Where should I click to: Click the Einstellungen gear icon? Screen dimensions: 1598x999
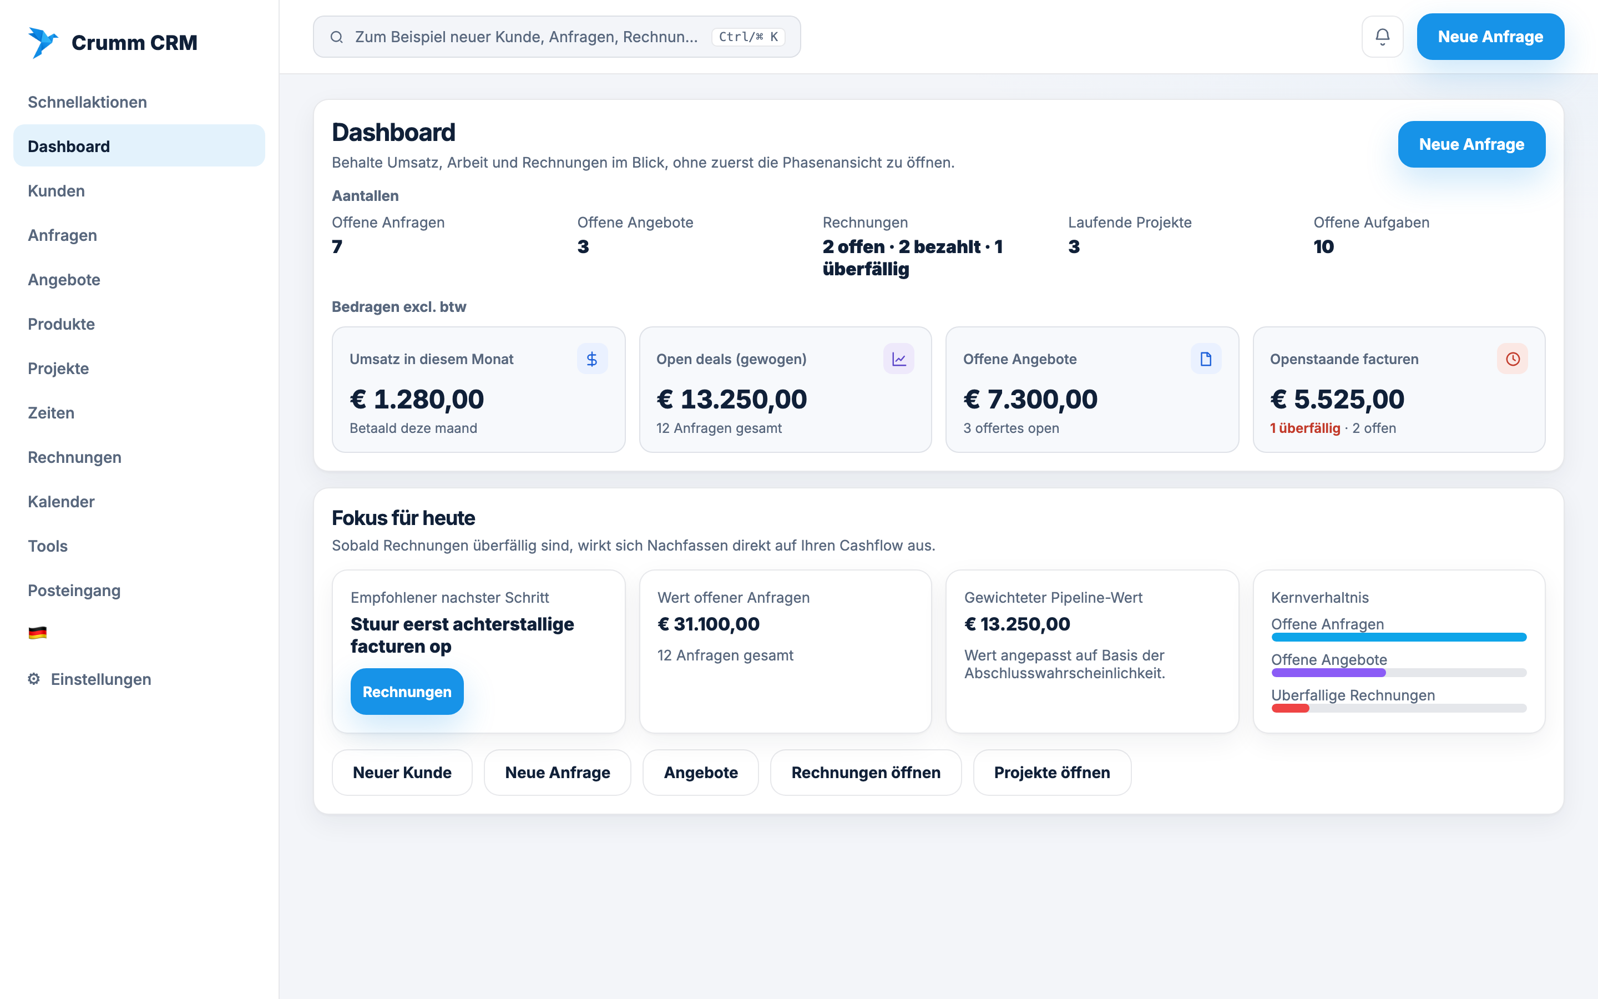pos(34,679)
